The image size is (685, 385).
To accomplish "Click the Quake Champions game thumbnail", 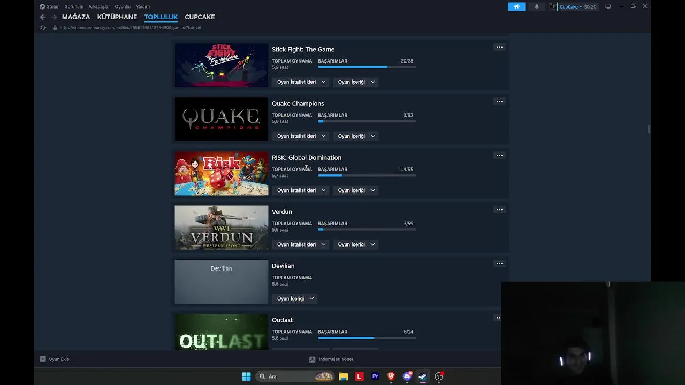I will point(221,119).
